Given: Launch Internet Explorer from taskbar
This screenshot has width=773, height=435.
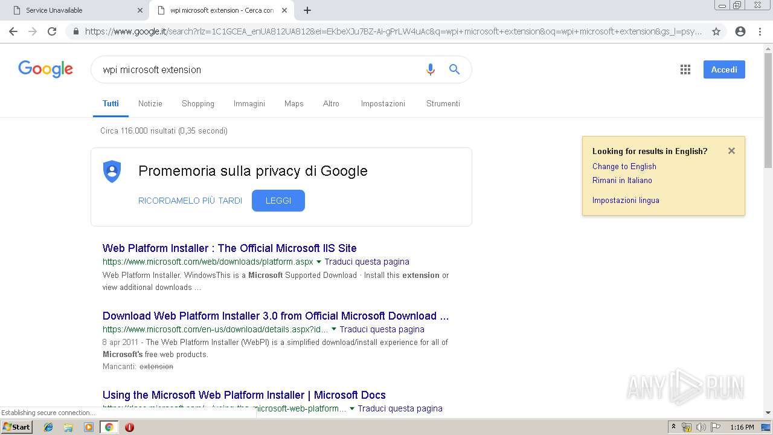Looking at the screenshot, I should [48, 427].
